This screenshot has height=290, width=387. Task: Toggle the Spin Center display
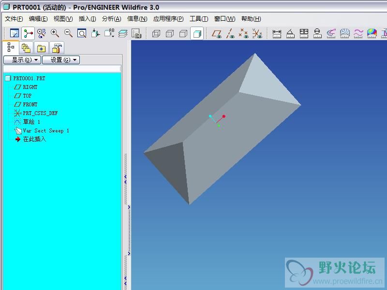click(x=28, y=33)
